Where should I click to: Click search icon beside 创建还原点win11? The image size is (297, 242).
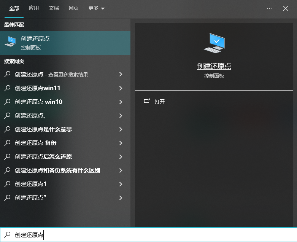click(x=7, y=88)
